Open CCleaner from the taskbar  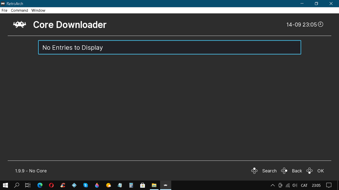point(63,185)
